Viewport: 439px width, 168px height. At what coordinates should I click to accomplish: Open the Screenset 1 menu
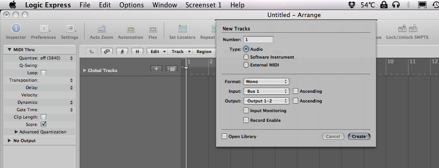click(203, 5)
